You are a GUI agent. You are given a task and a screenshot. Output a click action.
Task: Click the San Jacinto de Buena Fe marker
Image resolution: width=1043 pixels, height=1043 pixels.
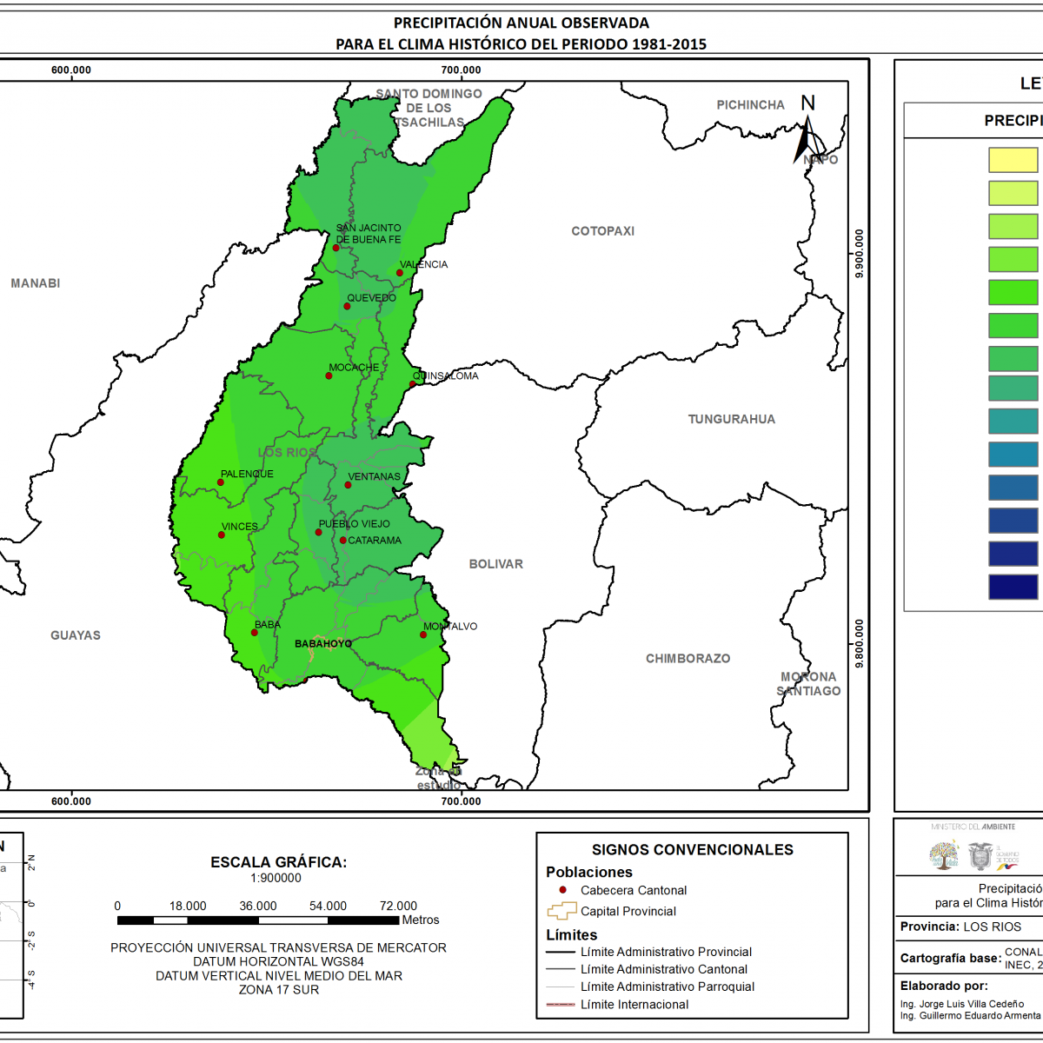[336, 248]
